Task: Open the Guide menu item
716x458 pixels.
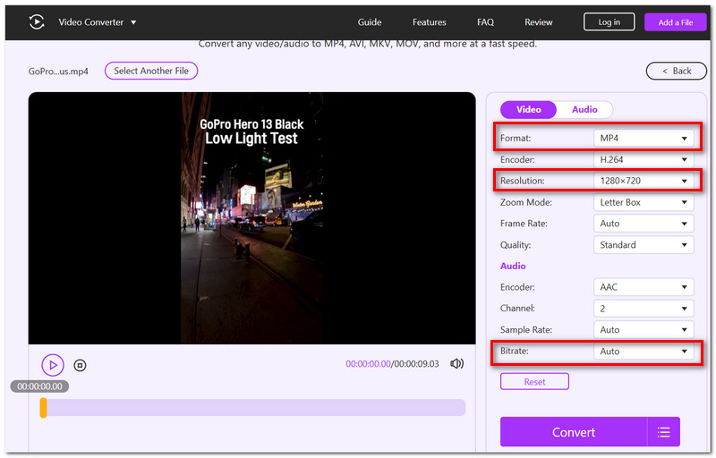Action: [x=370, y=21]
